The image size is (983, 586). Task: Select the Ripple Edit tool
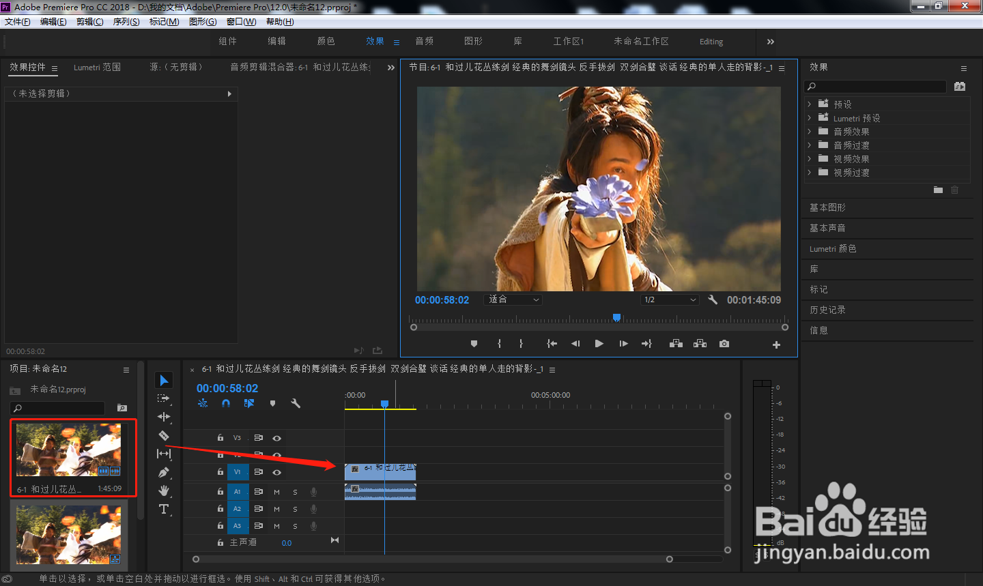(x=164, y=417)
